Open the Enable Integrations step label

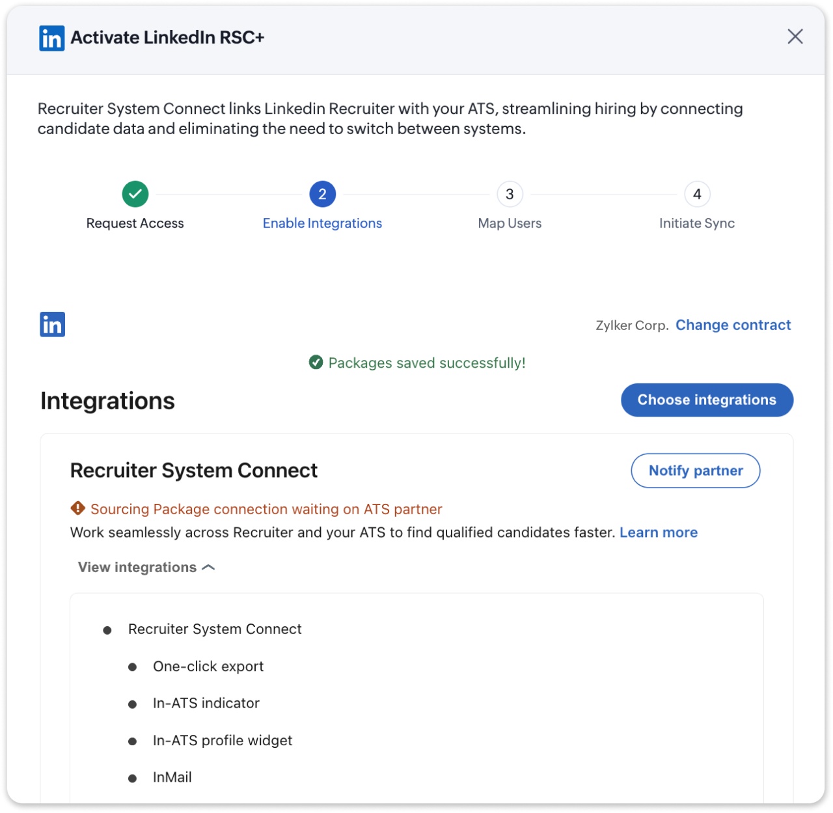point(322,223)
